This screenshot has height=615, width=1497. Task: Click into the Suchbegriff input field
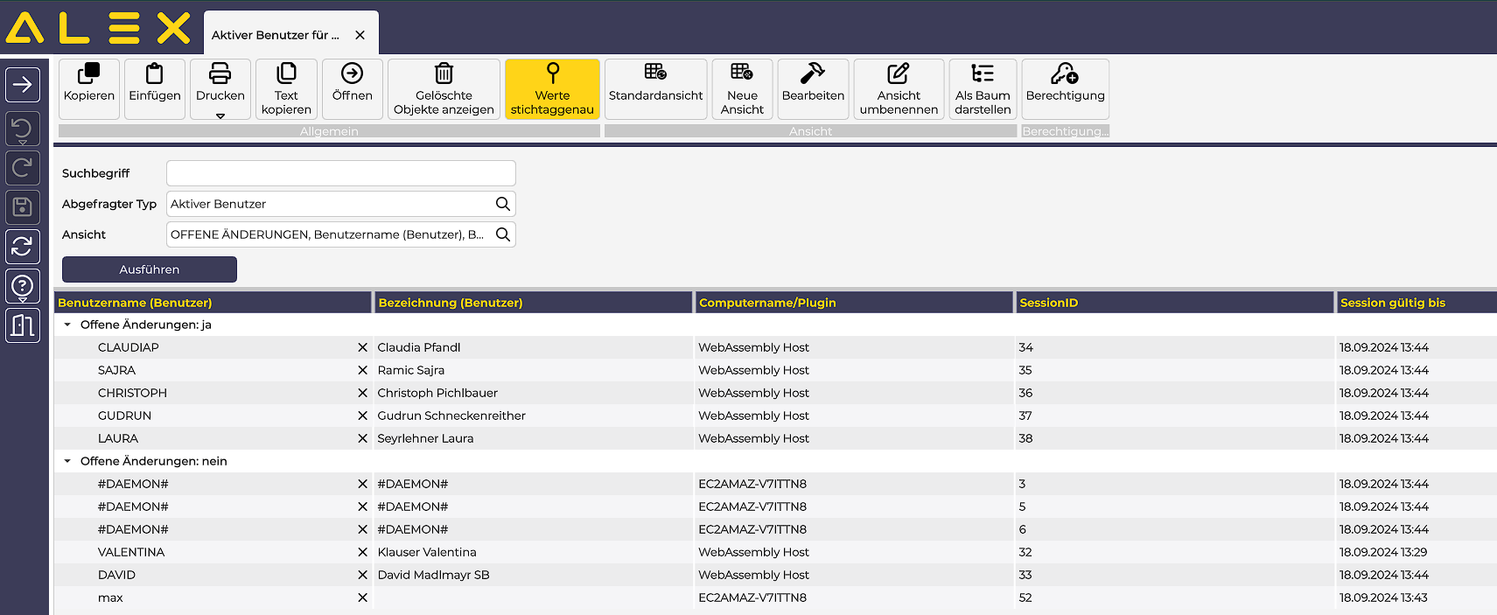point(340,173)
